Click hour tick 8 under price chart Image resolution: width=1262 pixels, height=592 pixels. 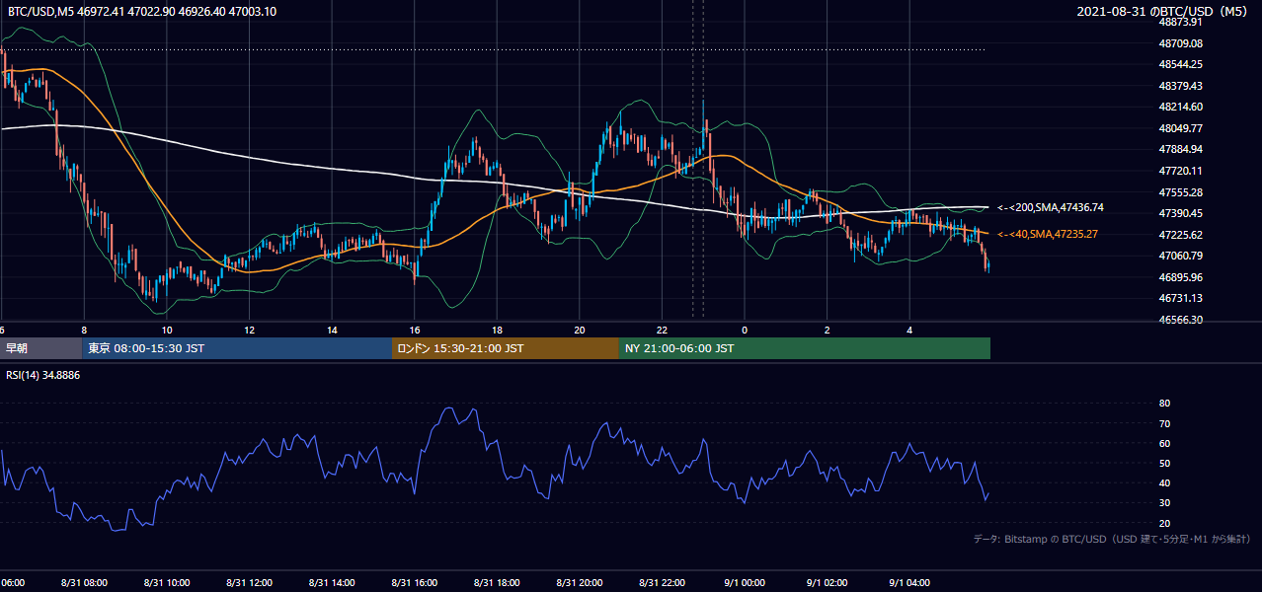click(84, 330)
